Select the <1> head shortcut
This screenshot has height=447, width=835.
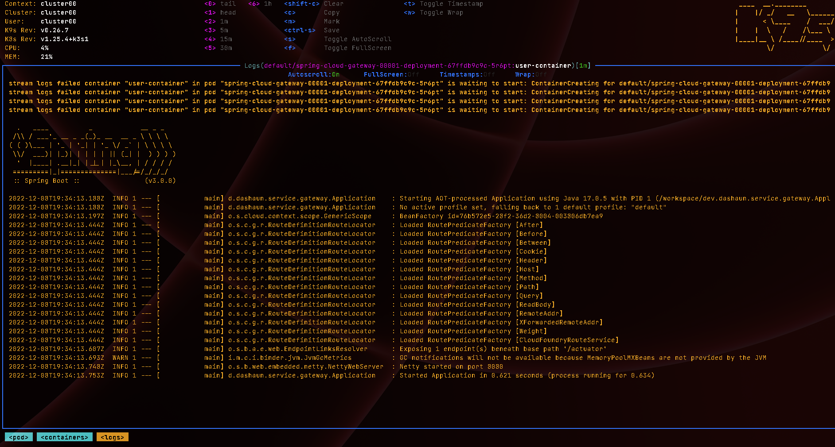(220, 13)
